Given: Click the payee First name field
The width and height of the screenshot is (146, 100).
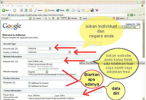Looking at the screenshot, I should pos(44,95).
